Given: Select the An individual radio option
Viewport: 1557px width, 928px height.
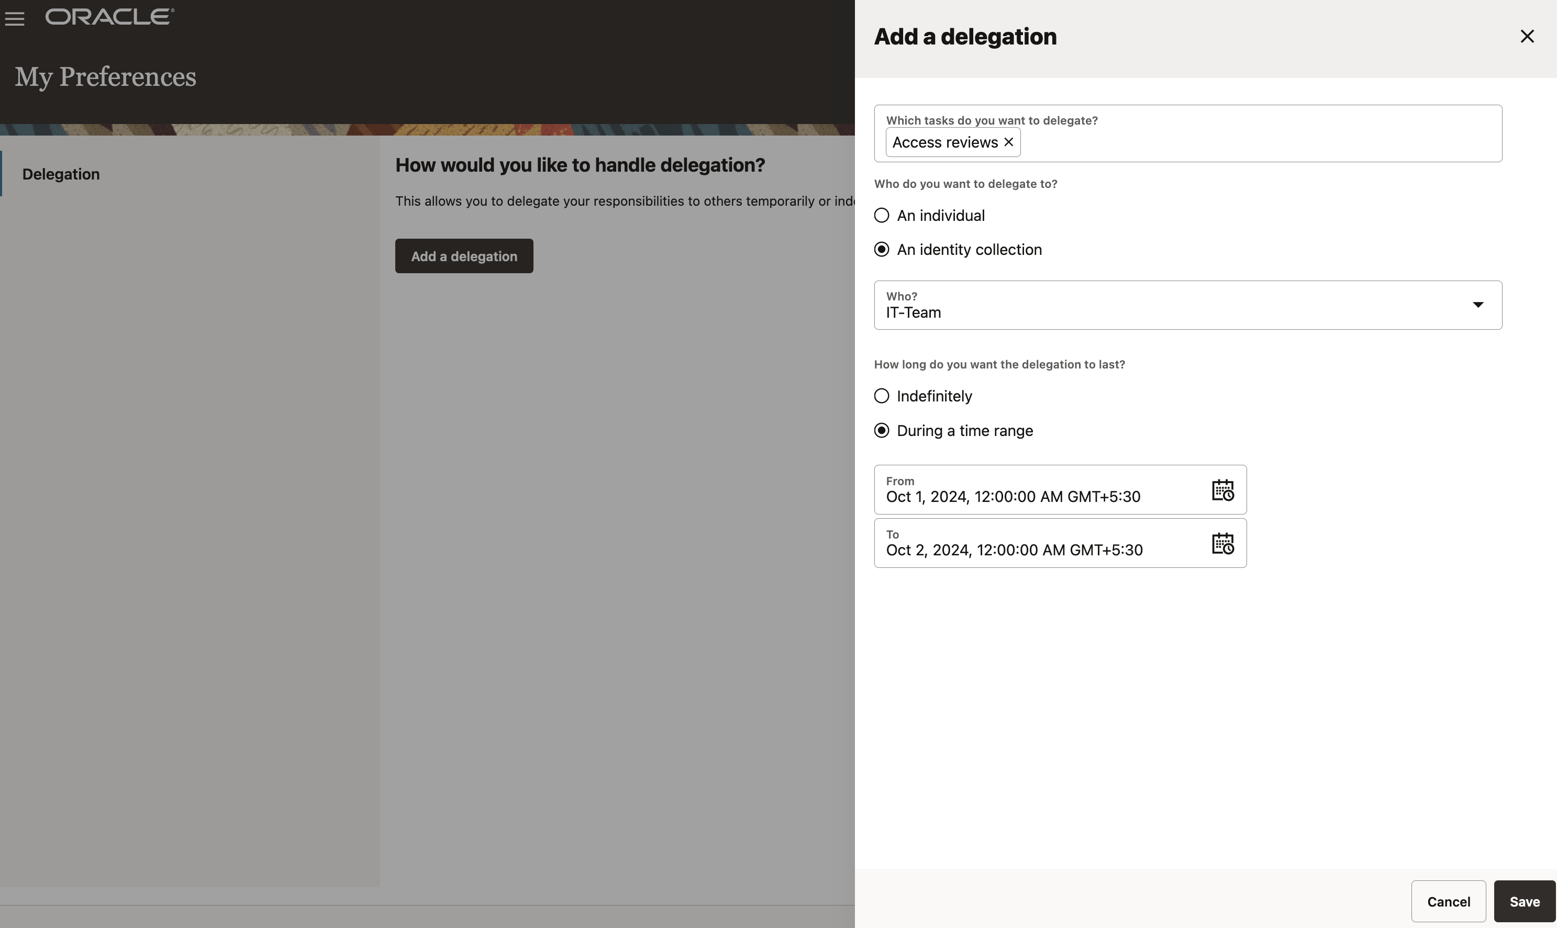Looking at the screenshot, I should pos(881,215).
